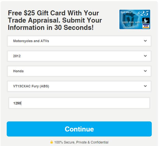The height and width of the screenshot is (146, 159).
Task: Open the 2012 year dropdown
Action: point(79,56)
